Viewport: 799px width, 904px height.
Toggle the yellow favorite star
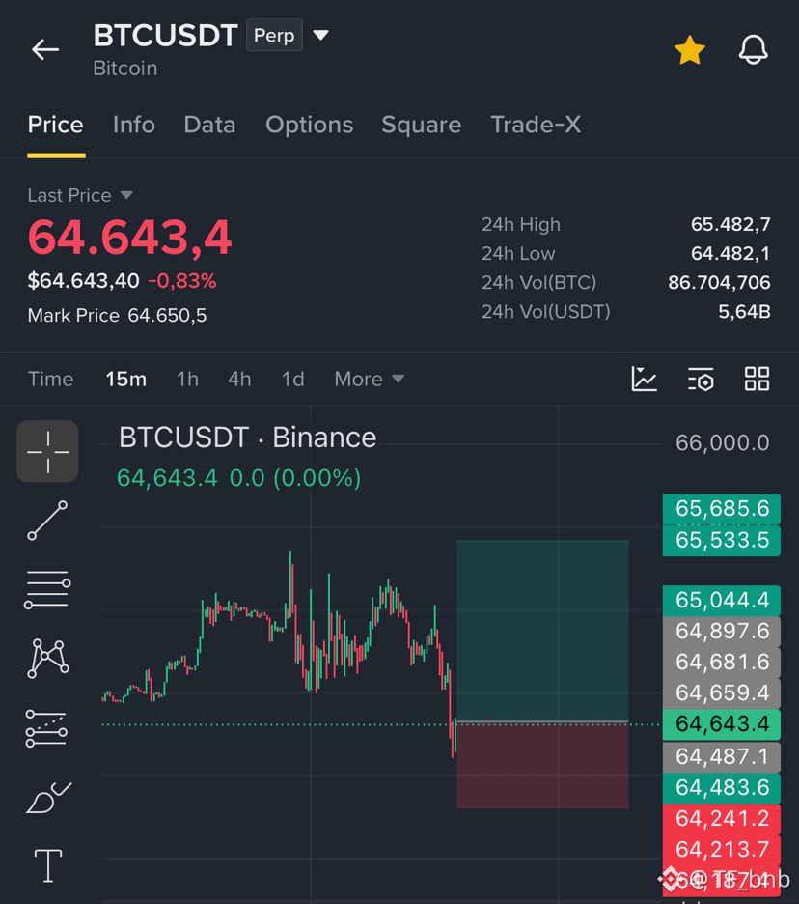690,49
